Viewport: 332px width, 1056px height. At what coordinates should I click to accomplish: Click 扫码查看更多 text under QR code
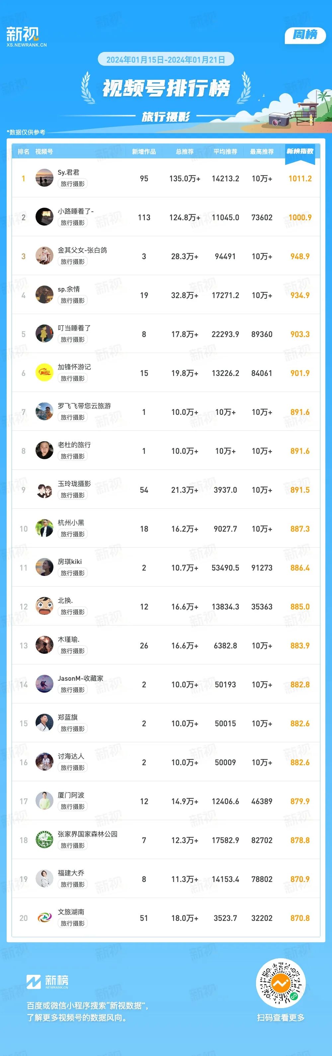[281, 1017]
